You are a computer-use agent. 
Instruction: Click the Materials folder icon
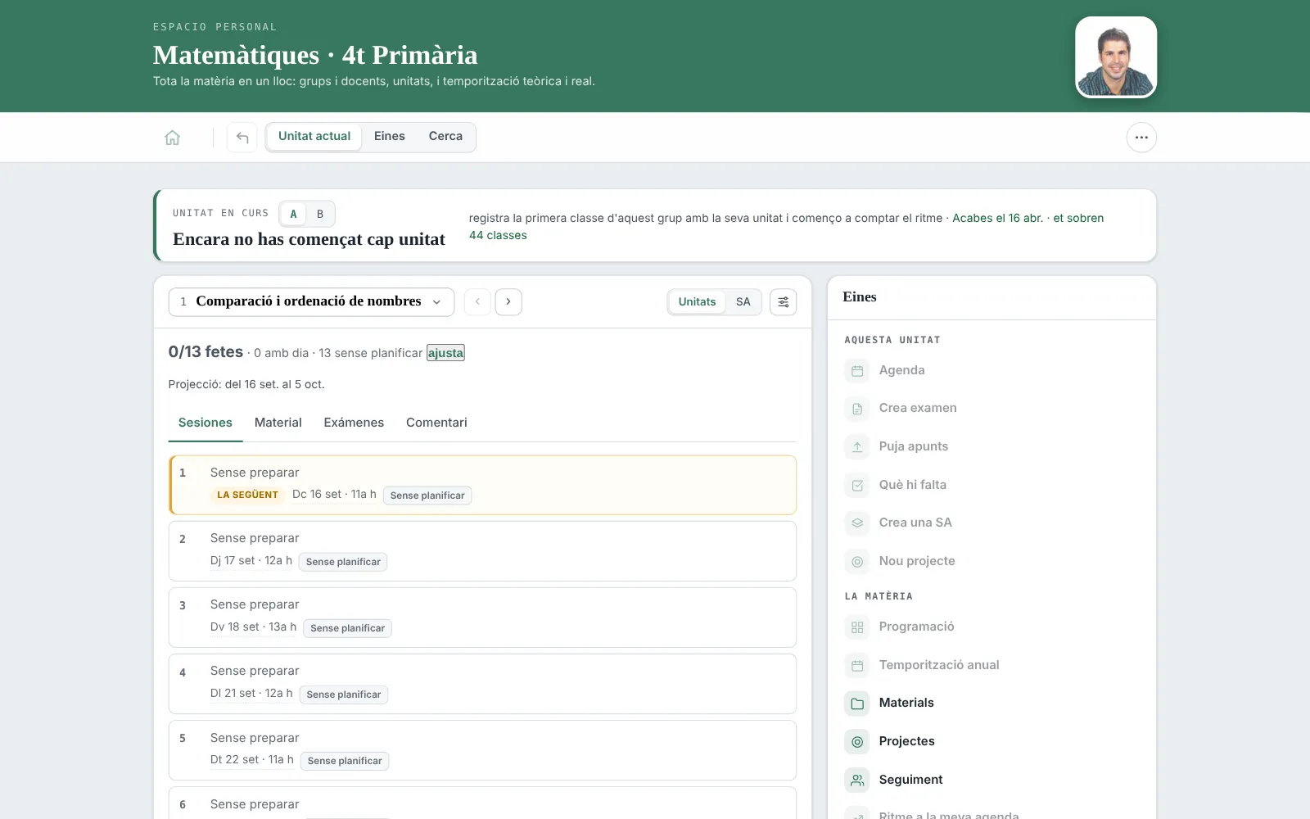click(857, 704)
